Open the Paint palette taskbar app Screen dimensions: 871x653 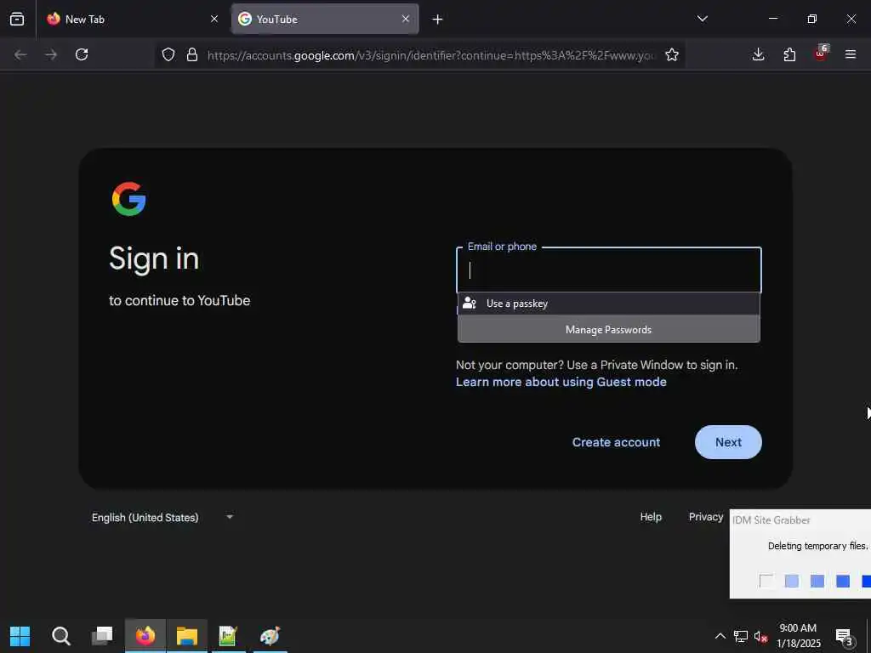(270, 636)
